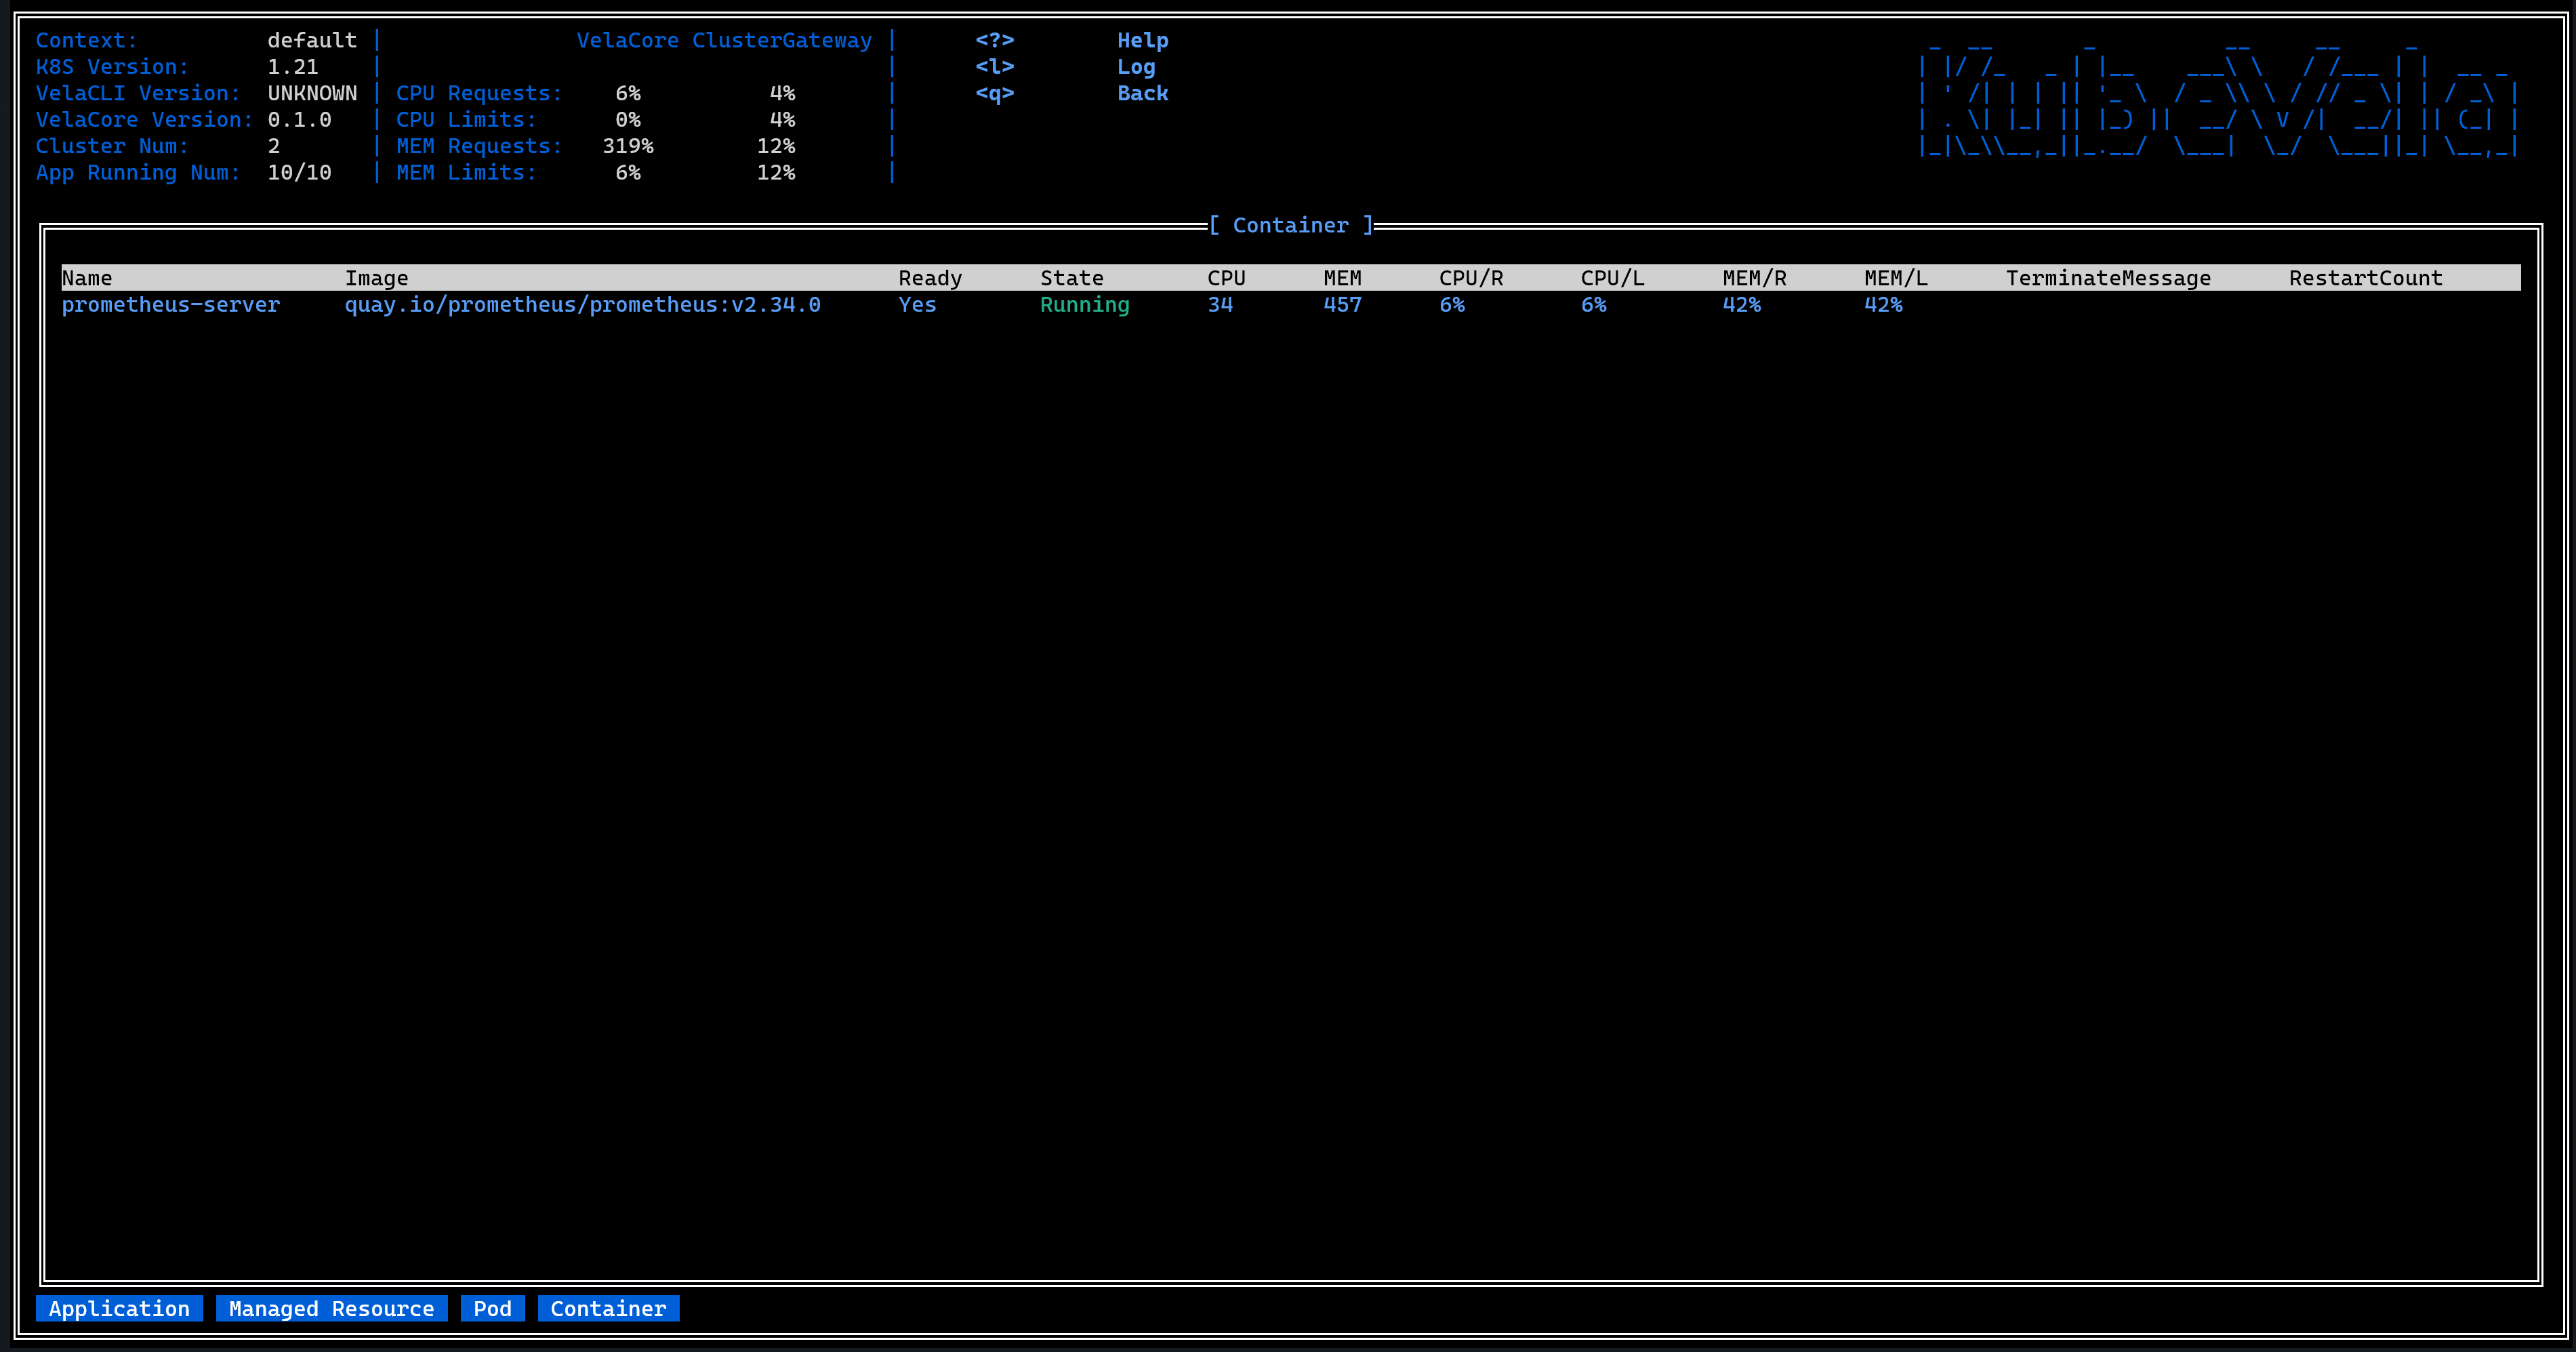Screen dimensions: 2576x1352
Task: Click the Back shortcut label
Action: click(x=1142, y=93)
